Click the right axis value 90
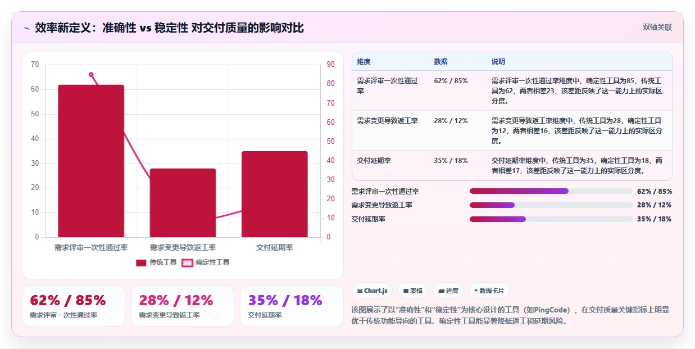 click(331, 65)
